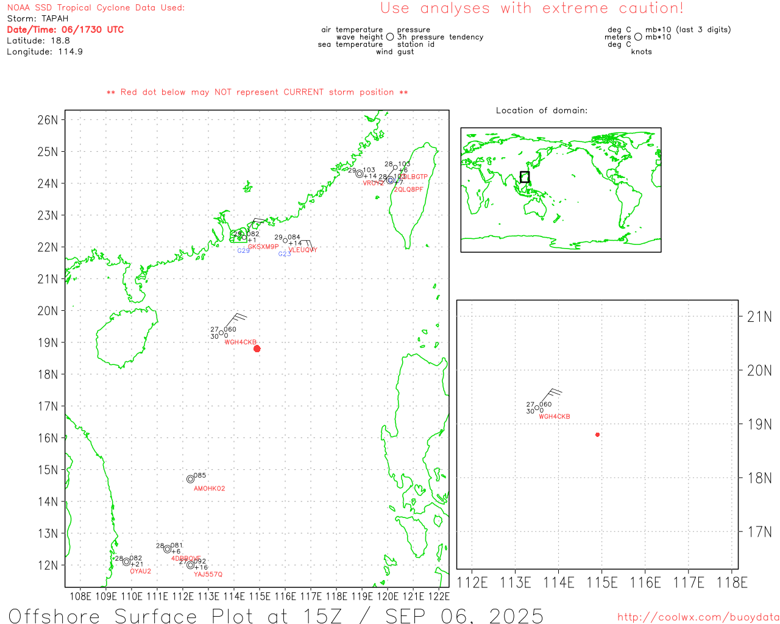Click station circle above OYAU2 label
Screen dimensions: 780x624
[127, 562]
